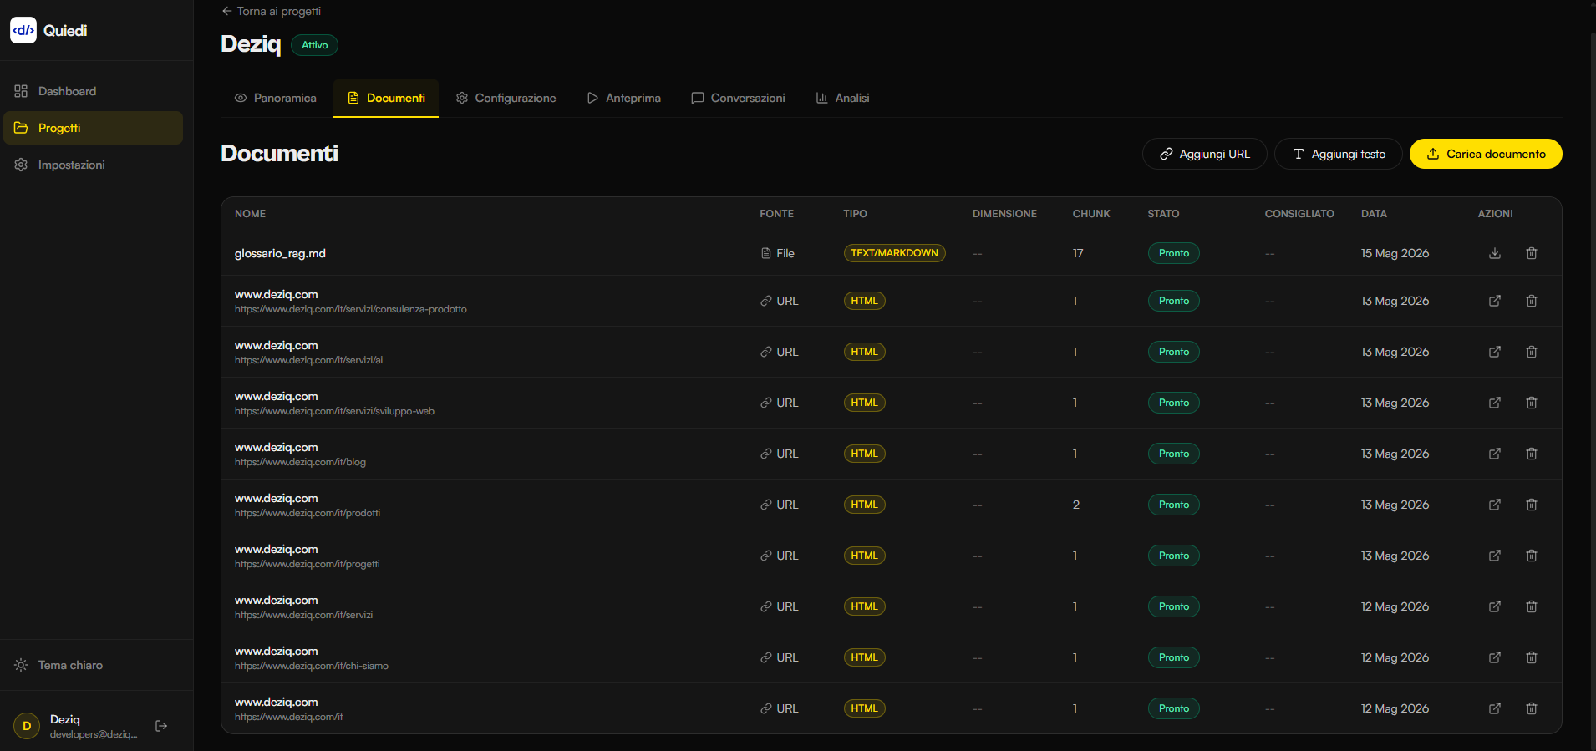Log out using the sidebar exit icon
The height and width of the screenshot is (751, 1596).
click(161, 726)
